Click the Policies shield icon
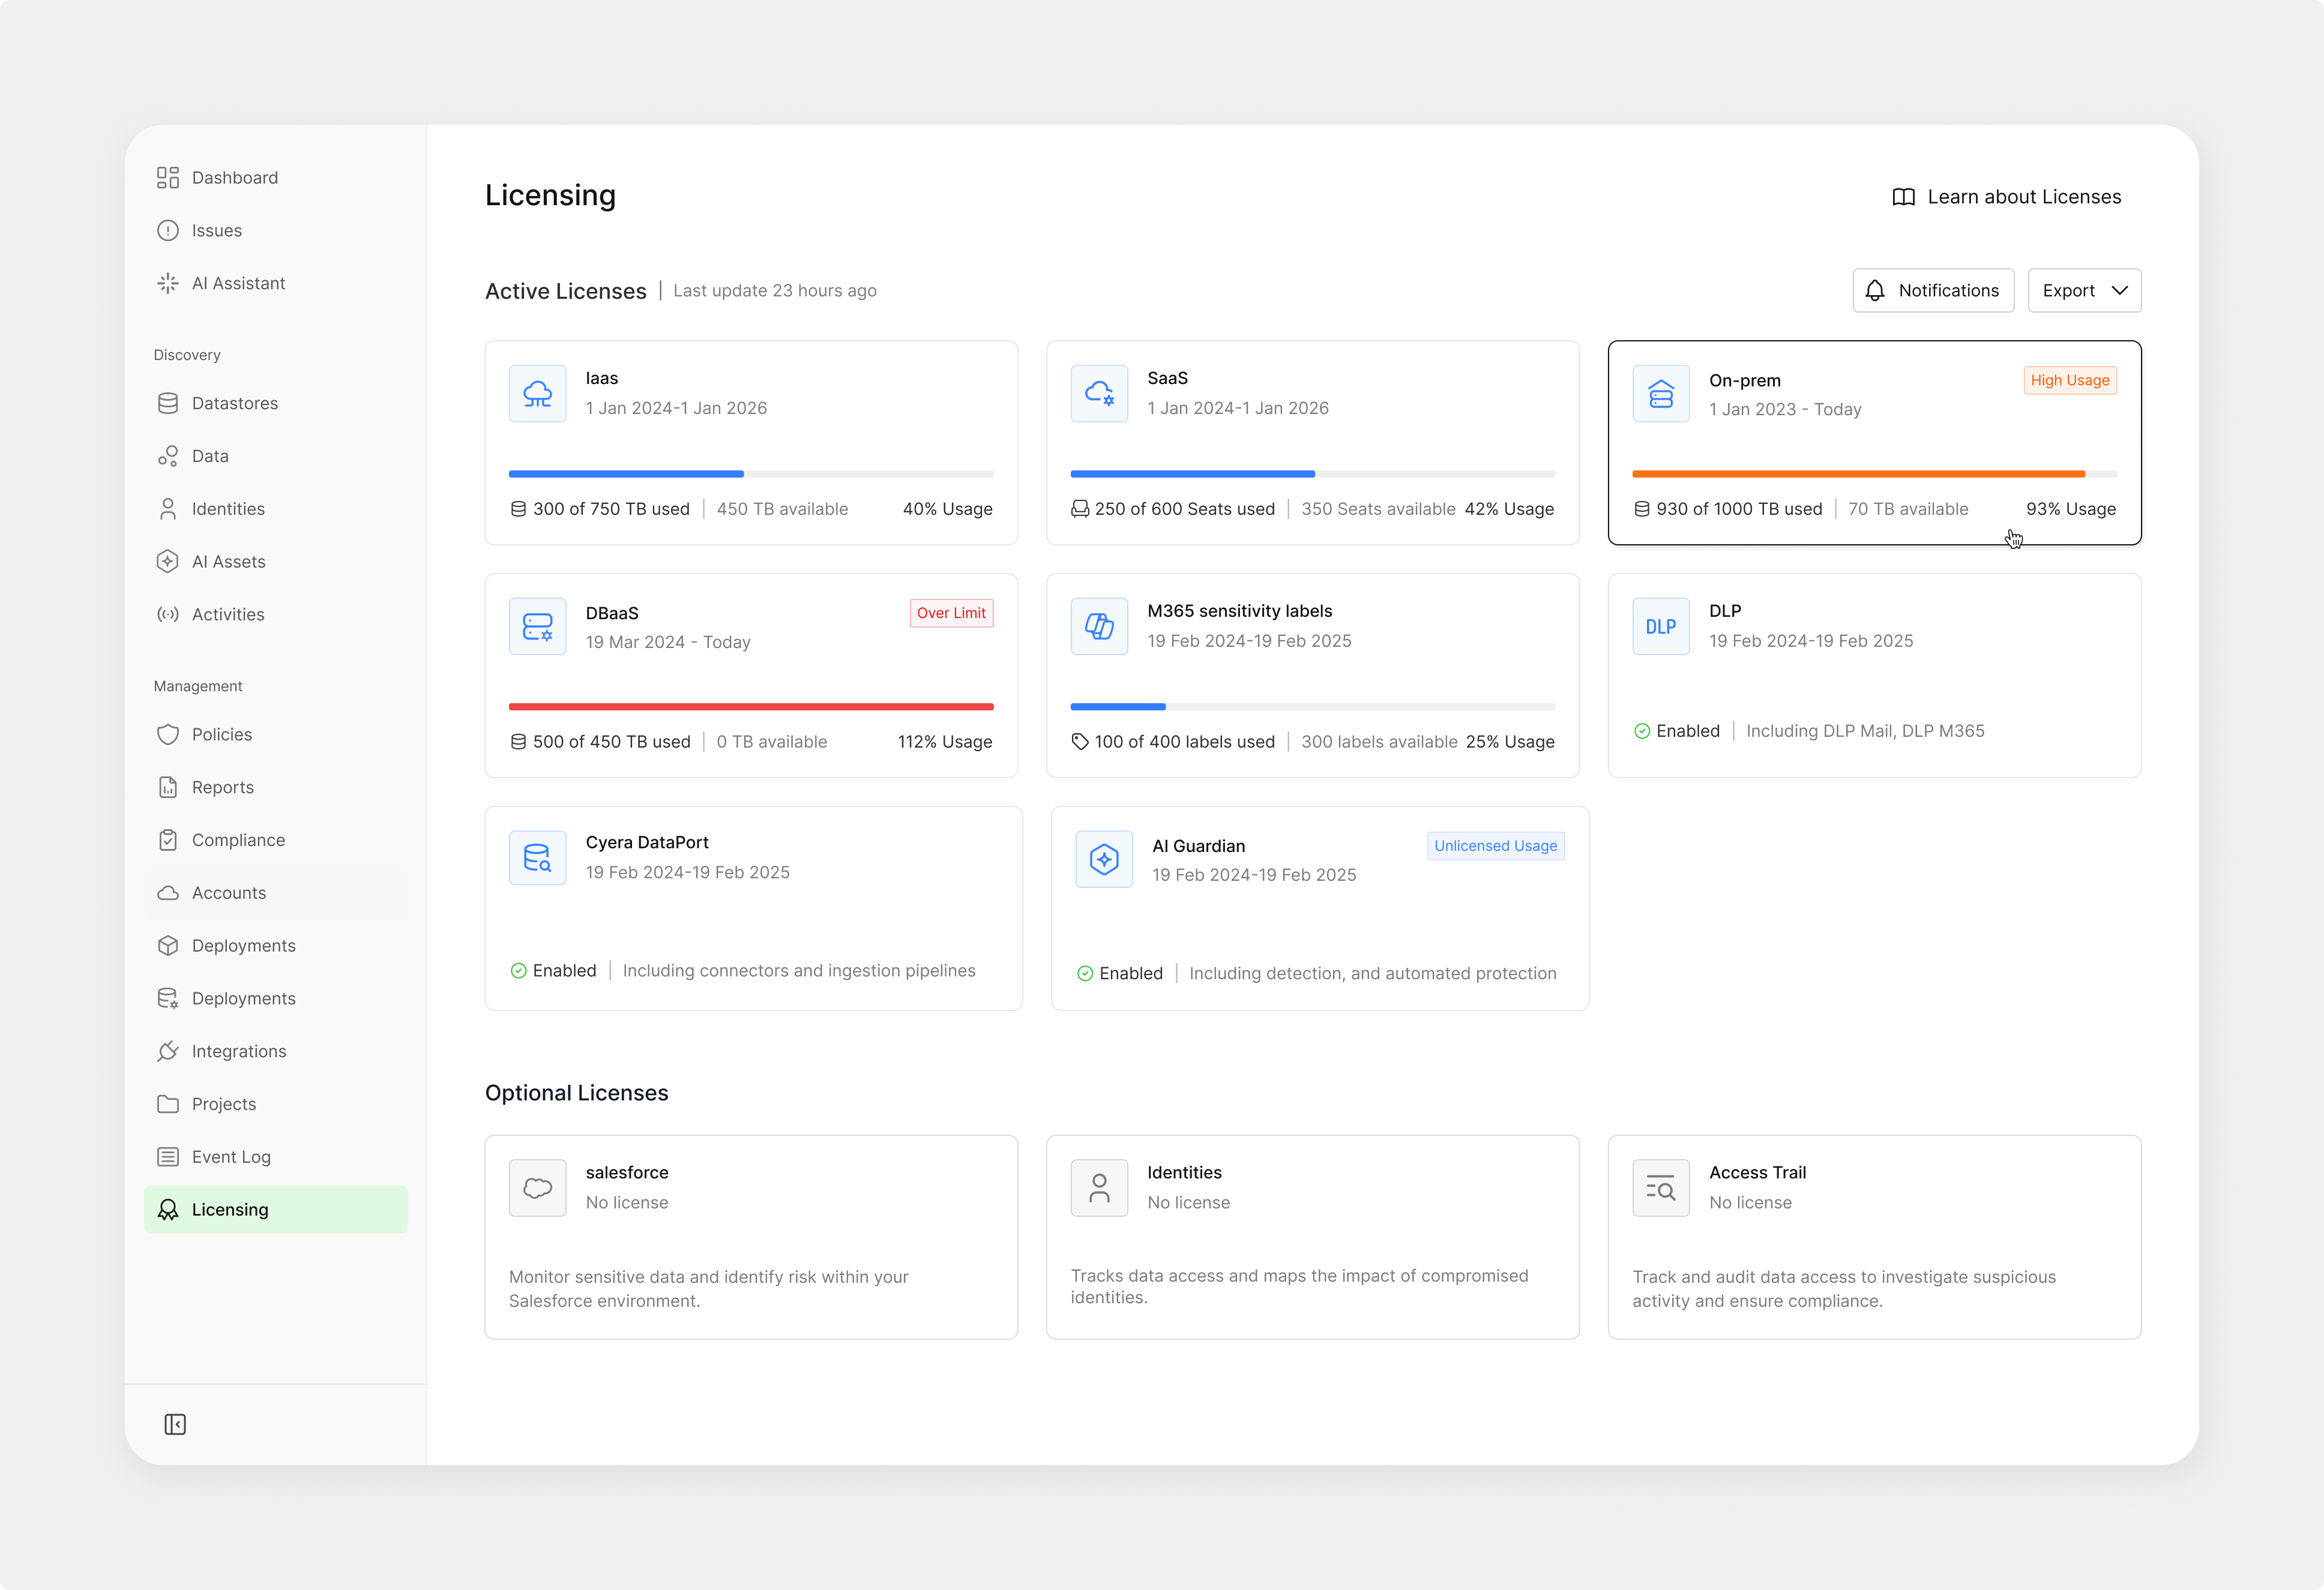The image size is (2324, 1590). (168, 734)
